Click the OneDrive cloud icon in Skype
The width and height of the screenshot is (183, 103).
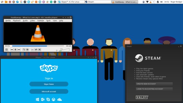59,99
